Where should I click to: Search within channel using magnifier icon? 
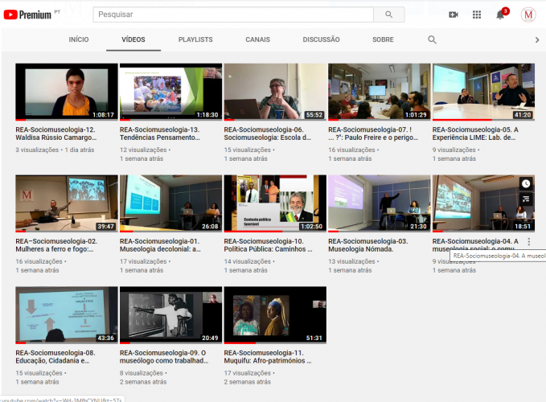pyautogui.click(x=432, y=39)
